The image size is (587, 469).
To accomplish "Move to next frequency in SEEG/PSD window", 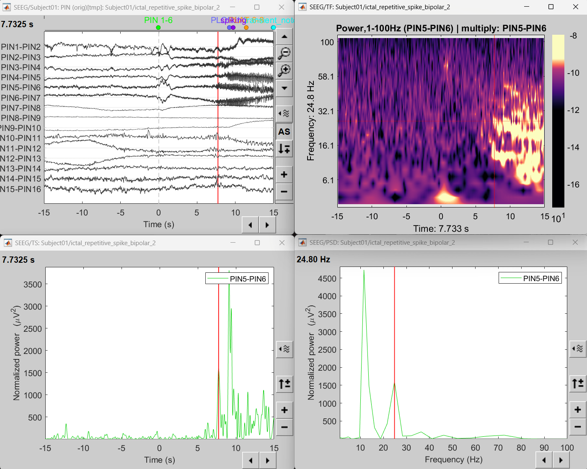I will click(x=561, y=460).
